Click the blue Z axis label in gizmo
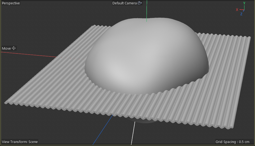 point(241,14)
